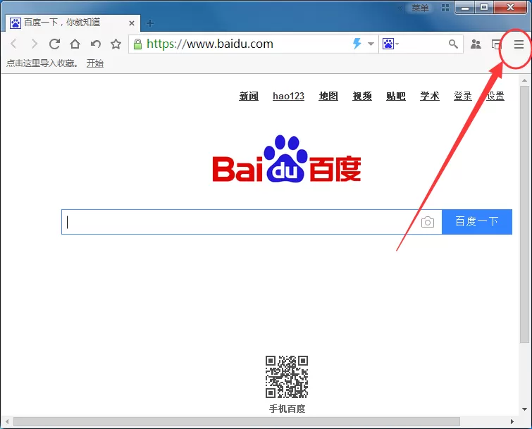
Task: Open the 贴吧 link
Action: click(396, 96)
